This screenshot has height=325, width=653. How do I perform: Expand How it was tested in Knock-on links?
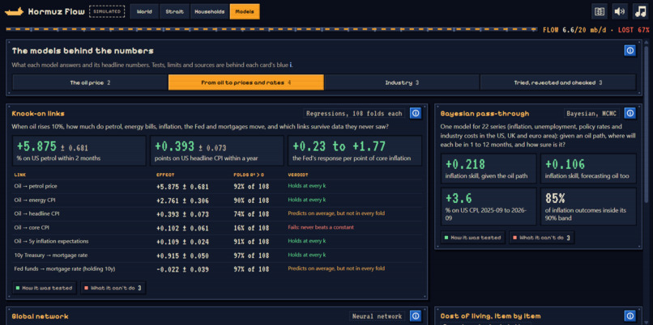45,288
